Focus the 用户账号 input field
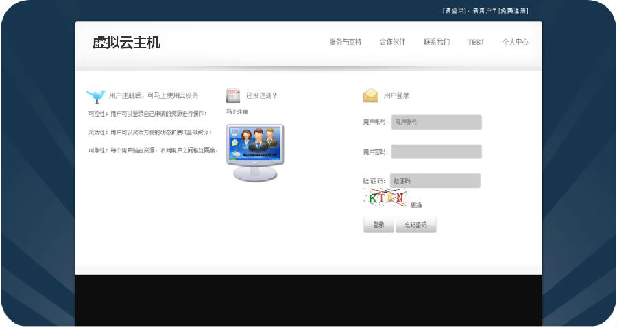The width and height of the screenshot is (617, 327). click(x=436, y=122)
